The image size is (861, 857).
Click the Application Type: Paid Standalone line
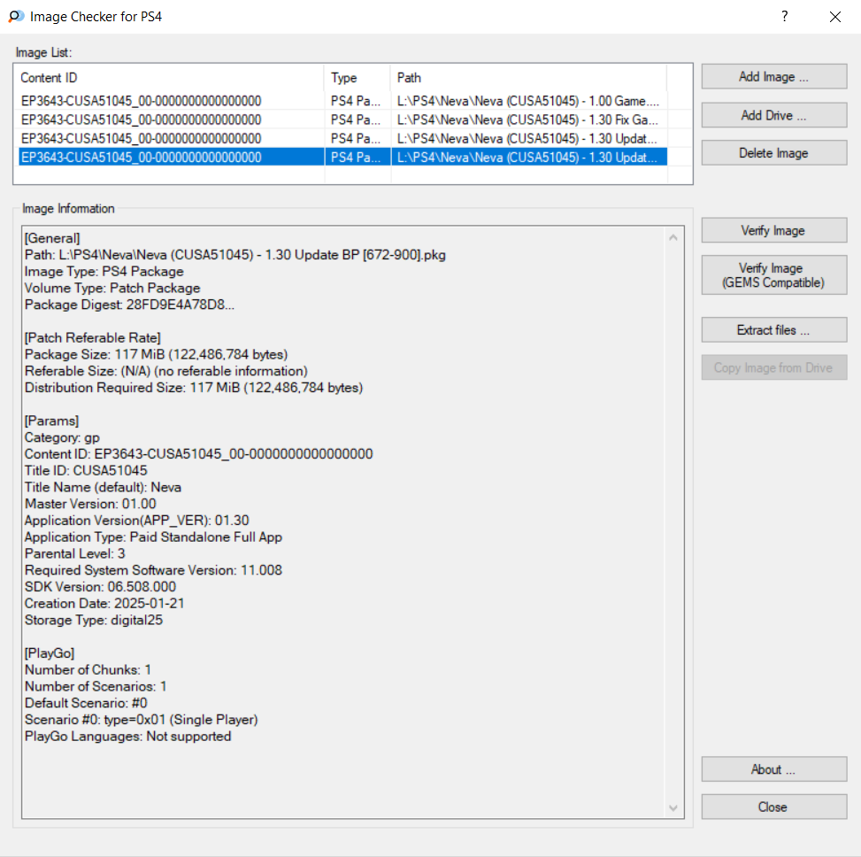(154, 537)
